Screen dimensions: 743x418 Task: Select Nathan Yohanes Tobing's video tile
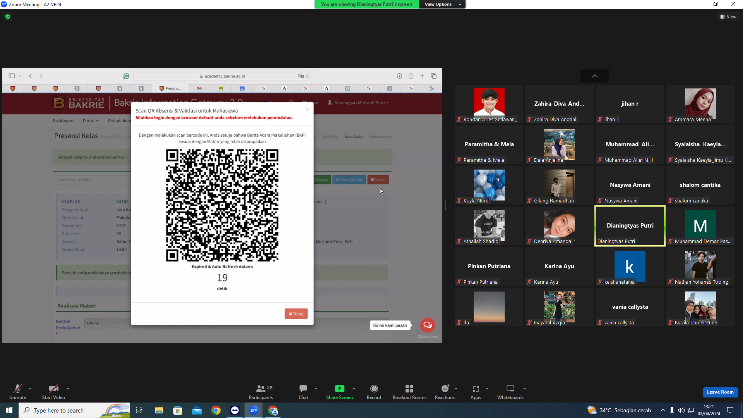[700, 267]
